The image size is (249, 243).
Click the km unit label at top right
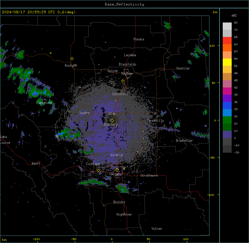click(x=215, y=12)
